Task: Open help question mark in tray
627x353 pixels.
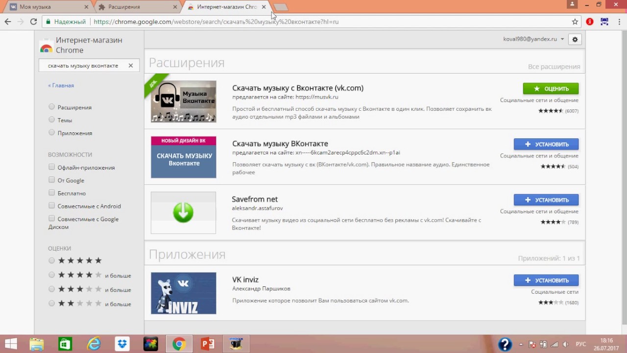Action: click(505, 344)
